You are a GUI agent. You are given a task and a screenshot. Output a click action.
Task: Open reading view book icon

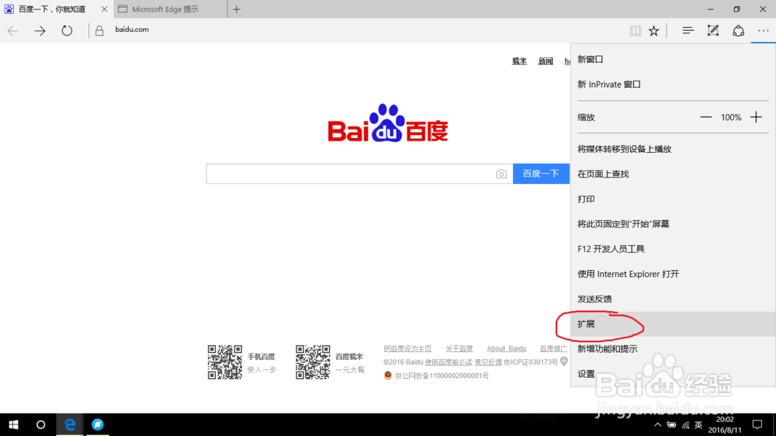(x=636, y=31)
